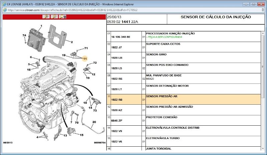Click SENSOR DE CÁLCULO DA INJEÇÃO heading
267x155 pixels.
tap(216, 17)
